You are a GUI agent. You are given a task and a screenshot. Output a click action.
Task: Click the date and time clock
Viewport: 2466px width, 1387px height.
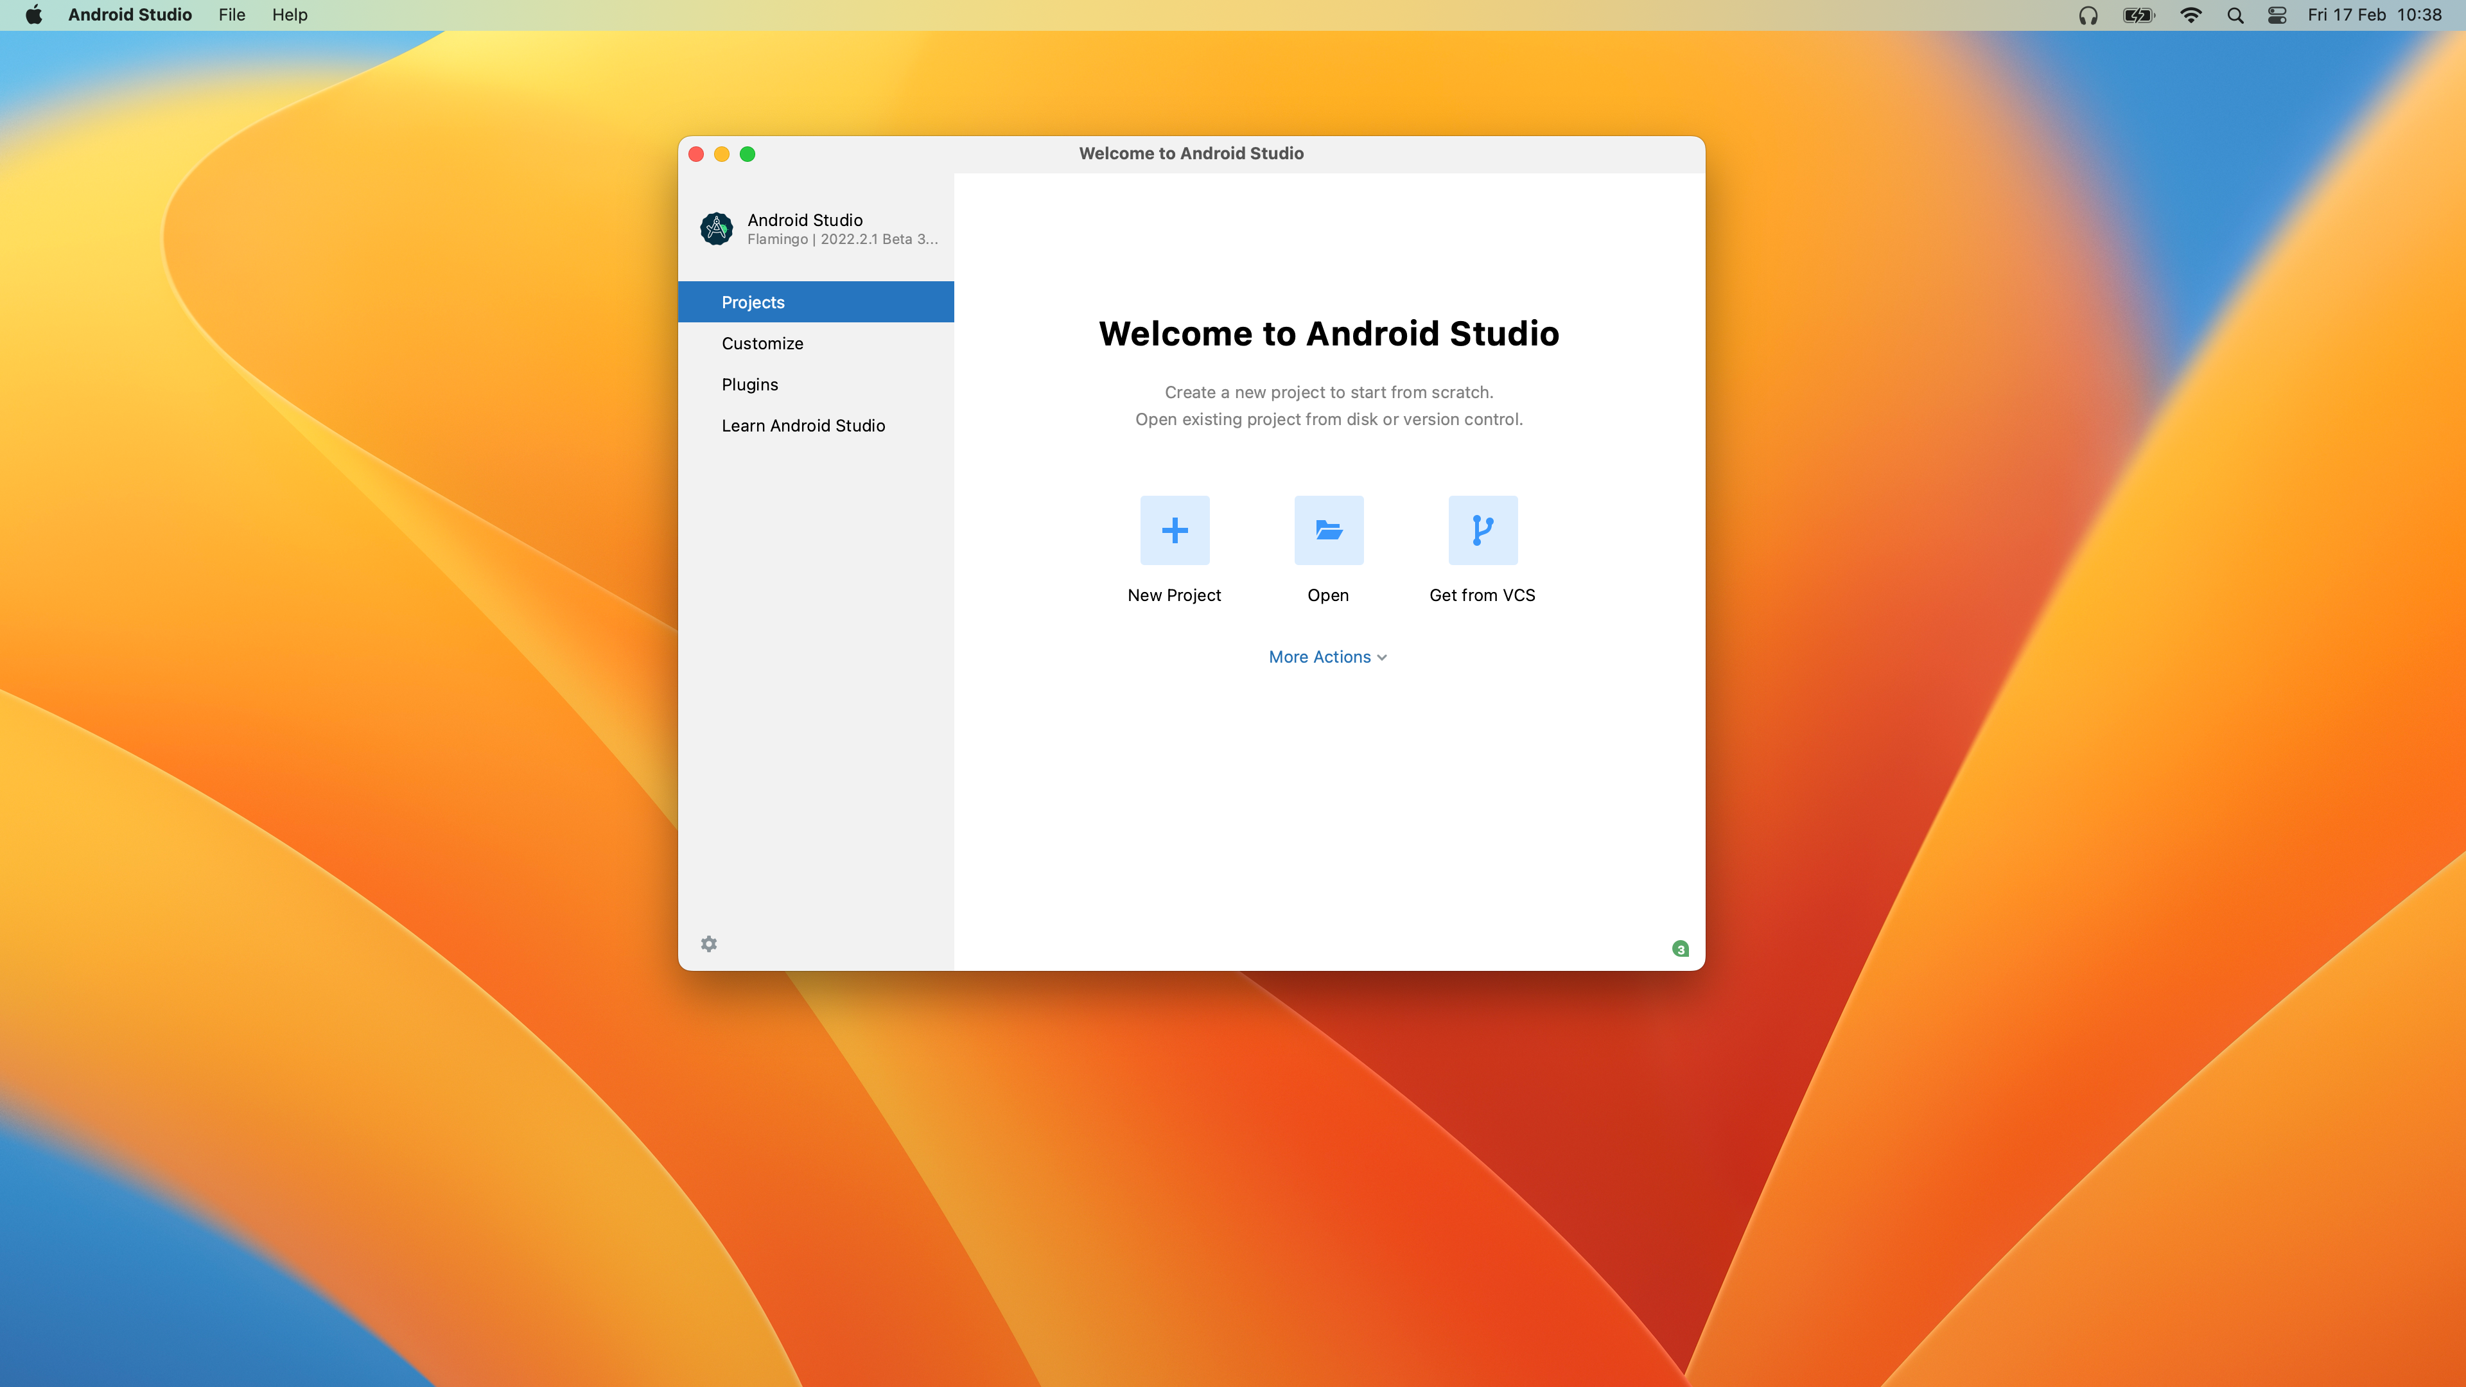tap(2374, 15)
